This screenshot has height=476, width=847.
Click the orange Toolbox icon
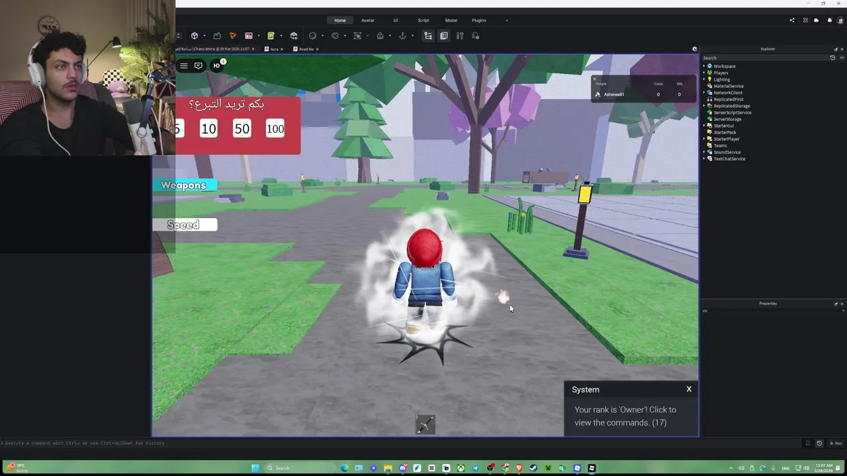tap(232, 36)
